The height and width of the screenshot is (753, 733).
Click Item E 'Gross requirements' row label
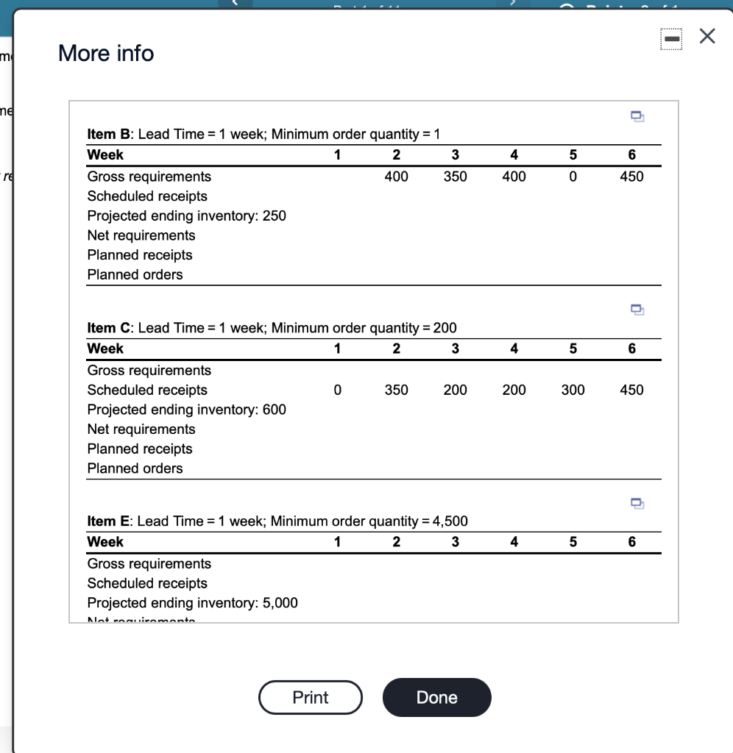(x=149, y=564)
